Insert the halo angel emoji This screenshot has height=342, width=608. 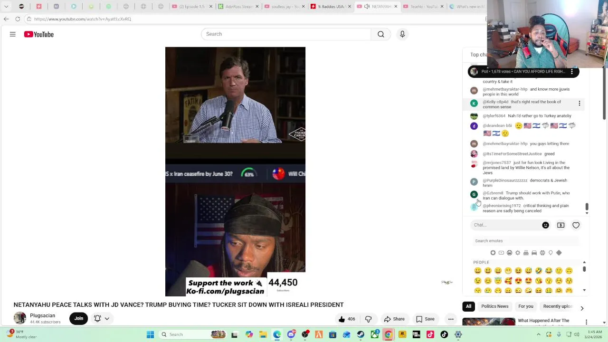tap(498, 281)
